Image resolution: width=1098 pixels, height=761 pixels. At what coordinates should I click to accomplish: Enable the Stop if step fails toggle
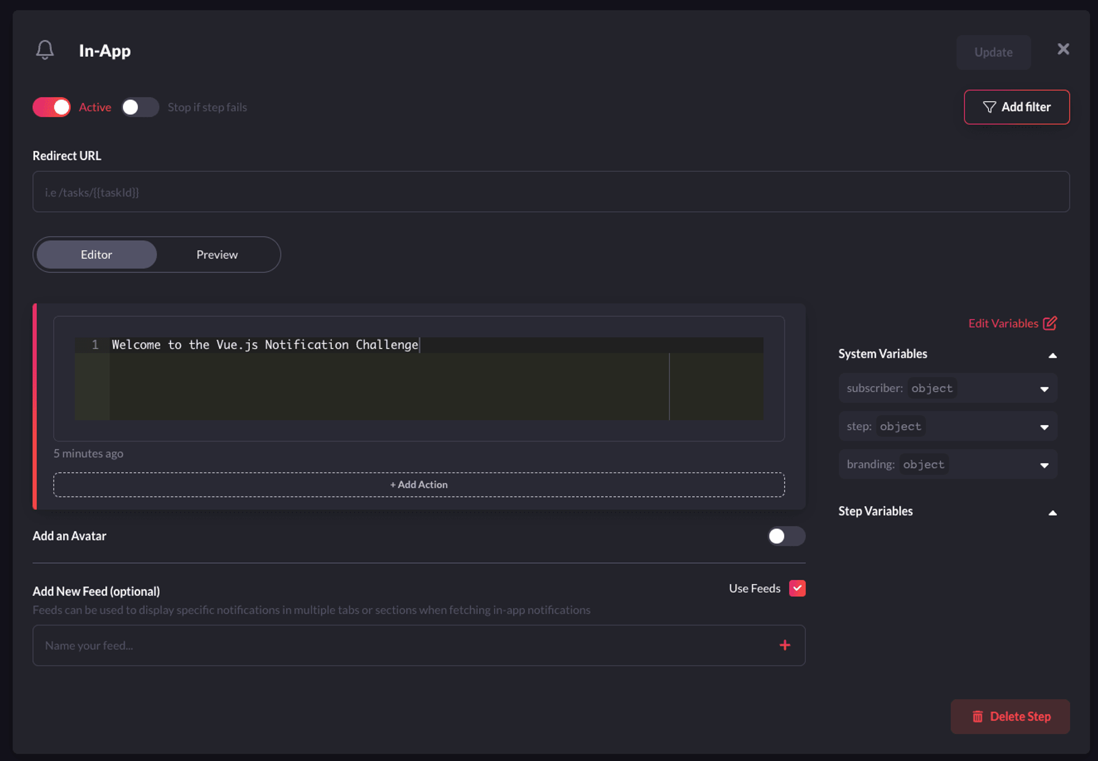(x=140, y=107)
